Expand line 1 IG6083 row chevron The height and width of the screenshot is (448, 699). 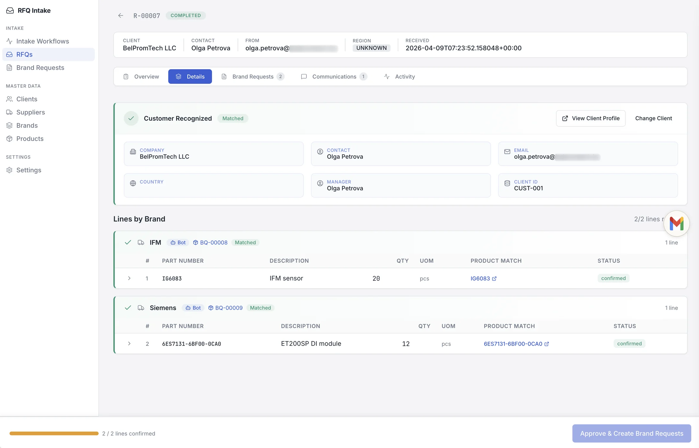pos(129,278)
